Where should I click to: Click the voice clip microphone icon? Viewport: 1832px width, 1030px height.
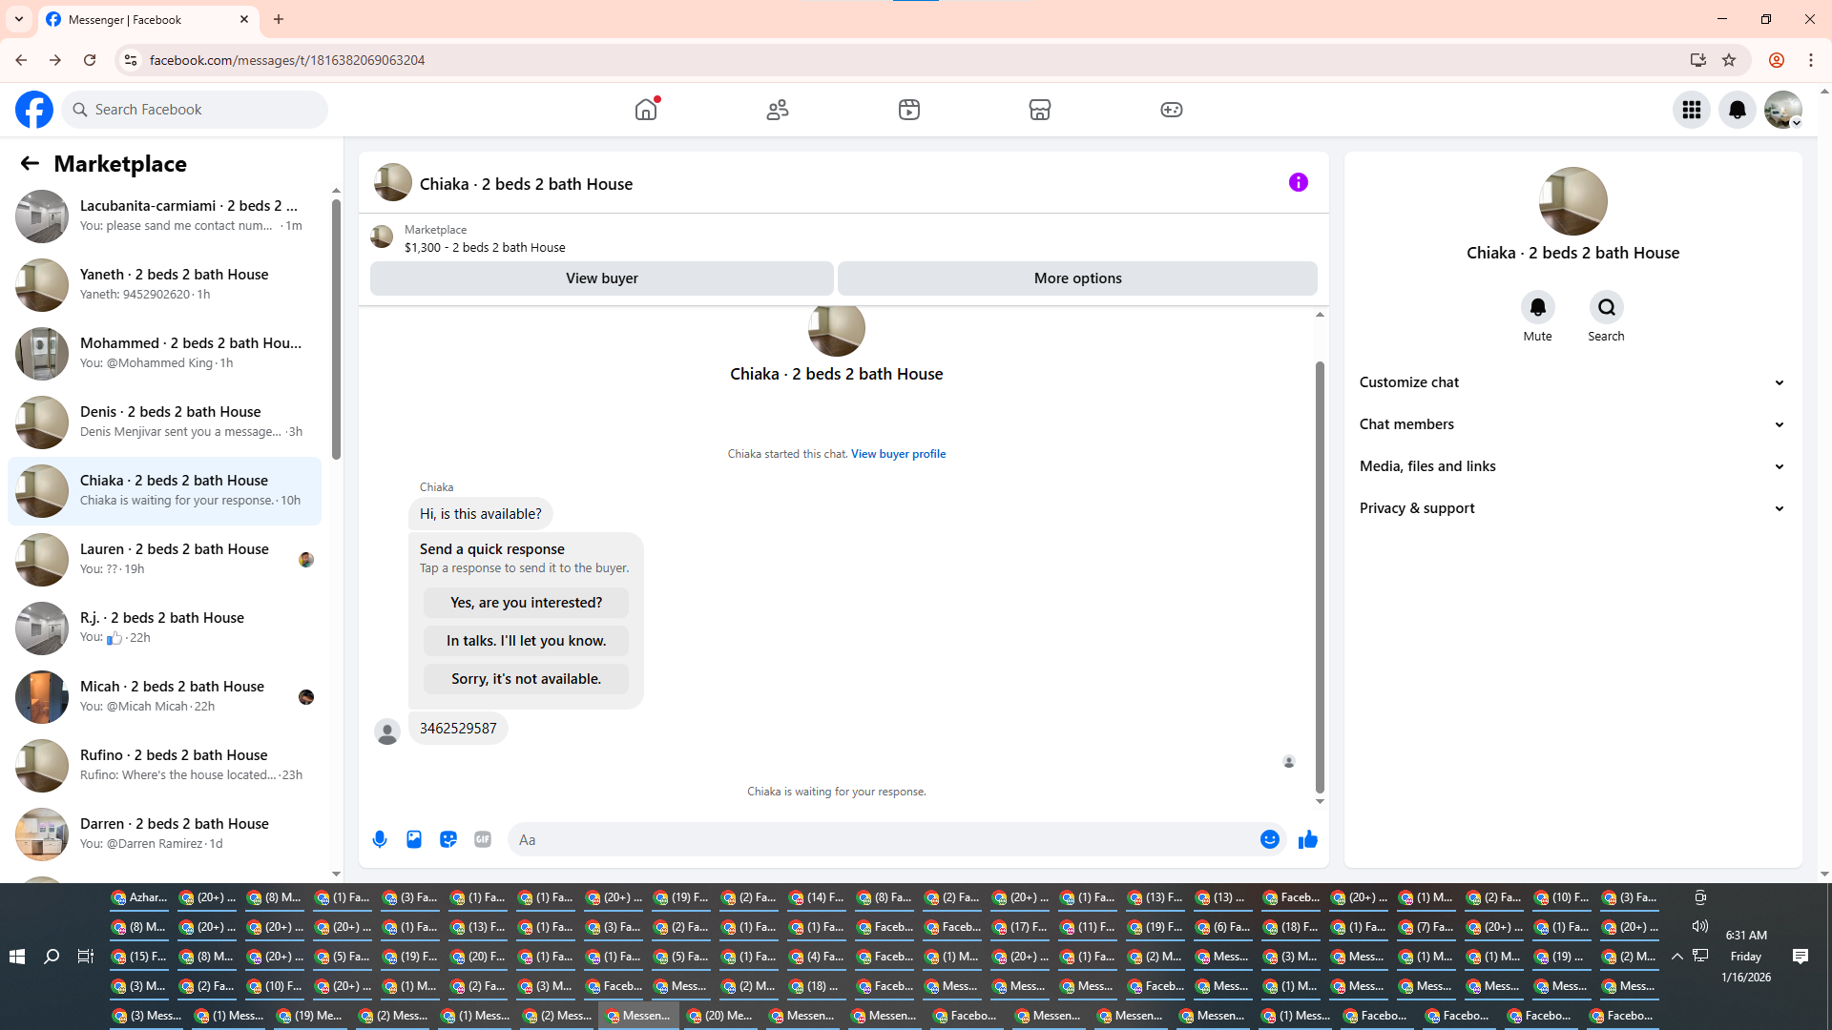point(380,839)
